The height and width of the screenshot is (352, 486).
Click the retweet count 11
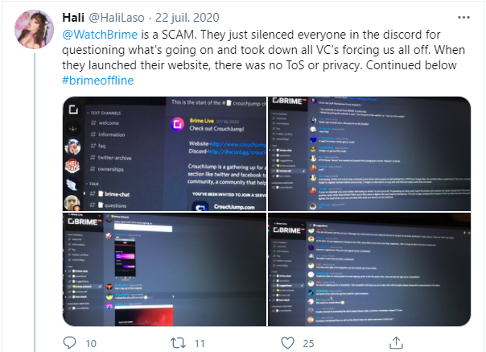pyautogui.click(x=202, y=343)
